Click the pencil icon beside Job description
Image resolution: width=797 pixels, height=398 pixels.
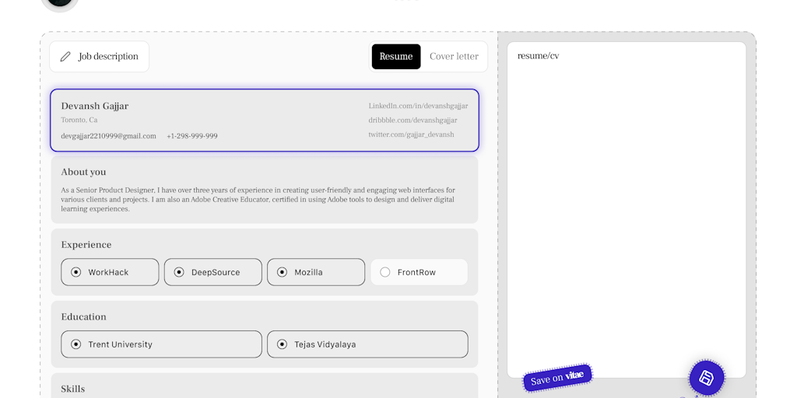coord(65,56)
